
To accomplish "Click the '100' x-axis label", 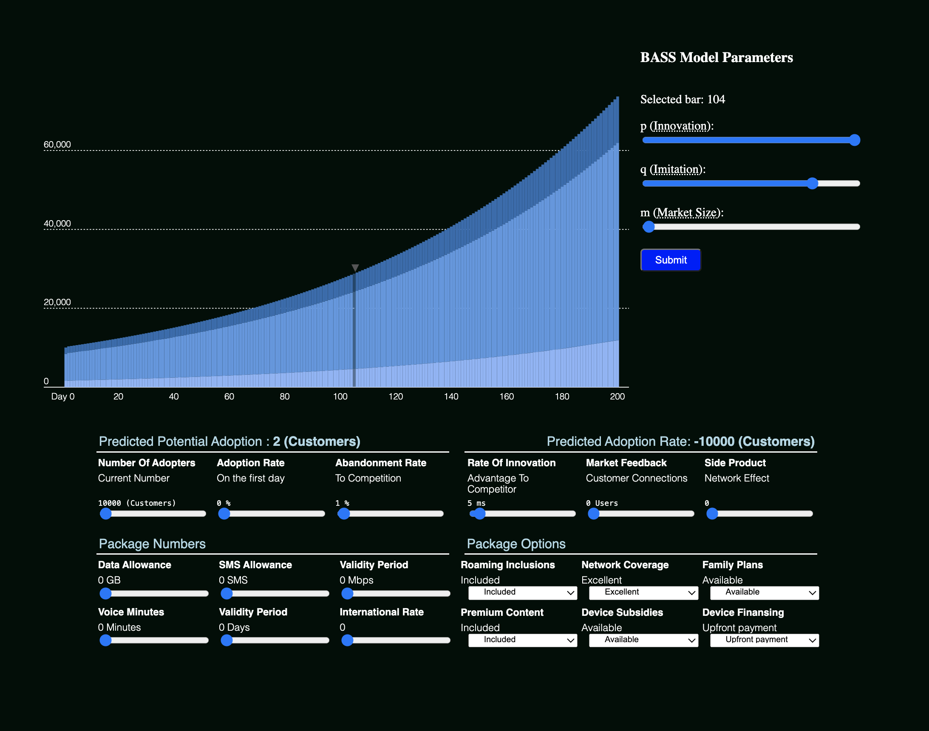I will (x=340, y=397).
